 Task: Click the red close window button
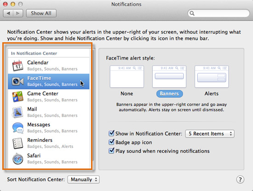pyautogui.click(x=6, y=4)
